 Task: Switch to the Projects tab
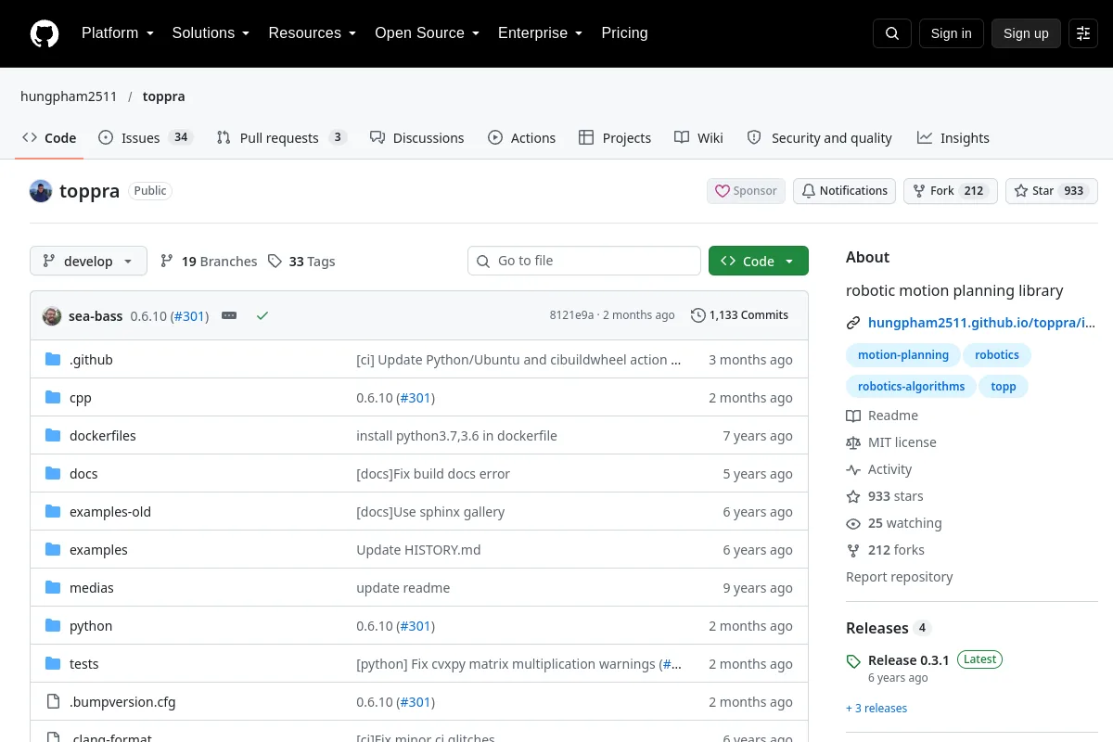click(615, 138)
